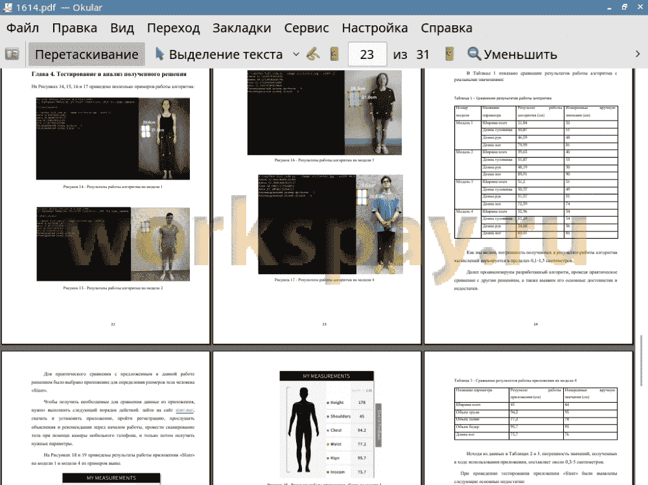648x485 pixels.
Task: Click the heading 'Глава 4. Тестирование и анализ'
Action: click(x=109, y=74)
